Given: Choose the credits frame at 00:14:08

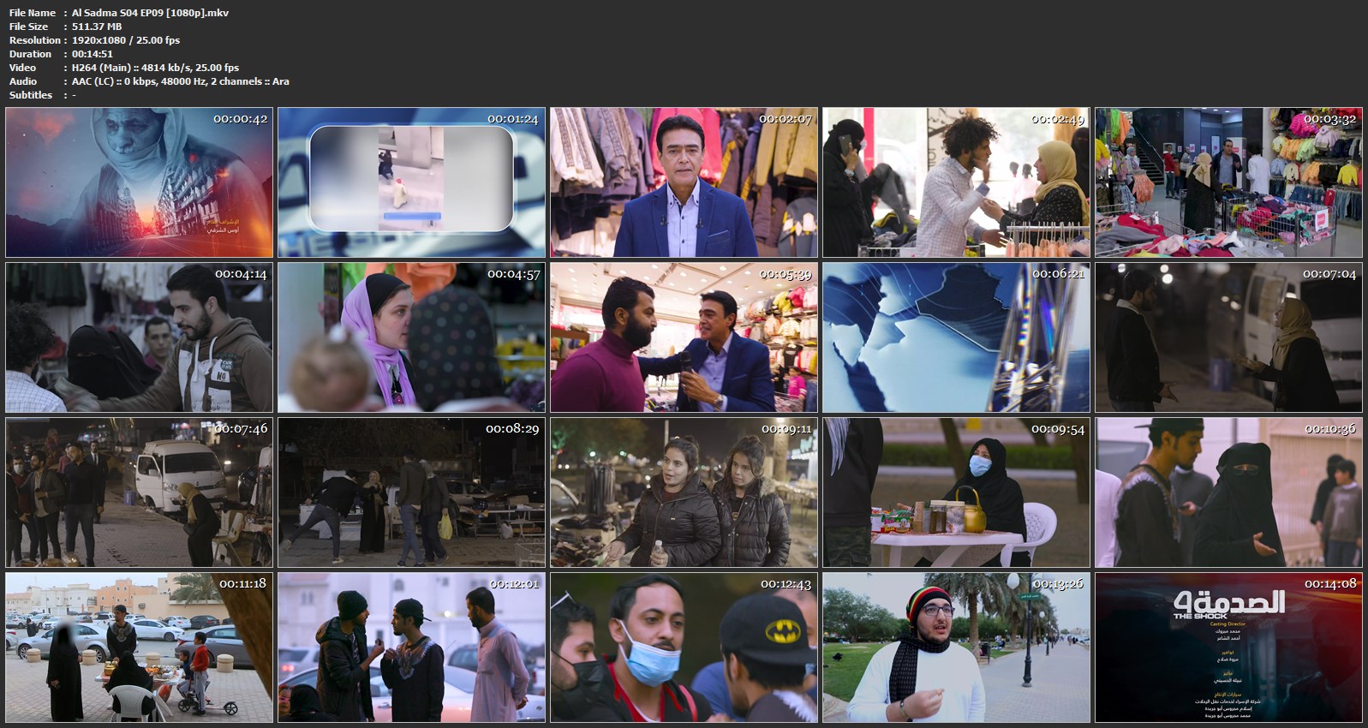Looking at the screenshot, I should tap(1228, 647).
